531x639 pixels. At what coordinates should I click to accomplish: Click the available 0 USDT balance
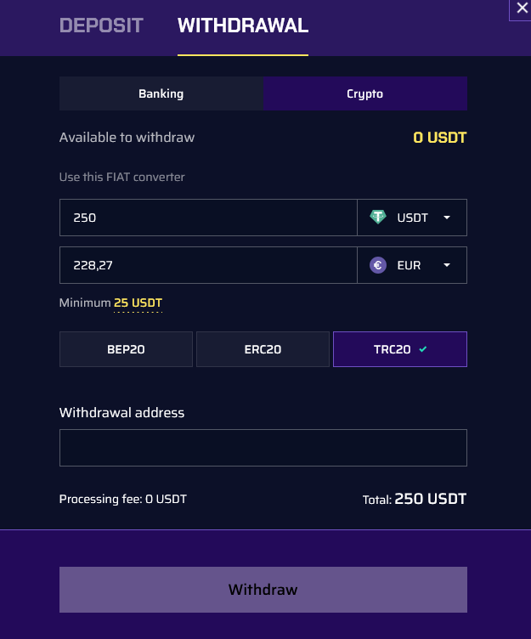(440, 138)
